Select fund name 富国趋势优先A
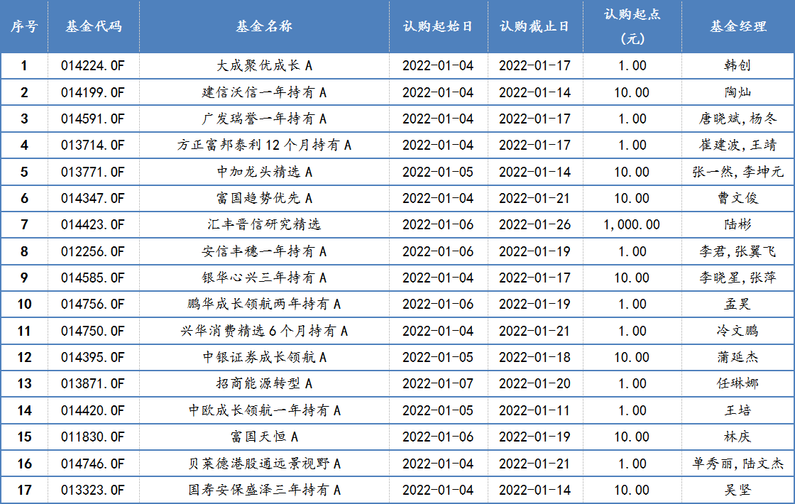The image size is (795, 504). point(264,199)
